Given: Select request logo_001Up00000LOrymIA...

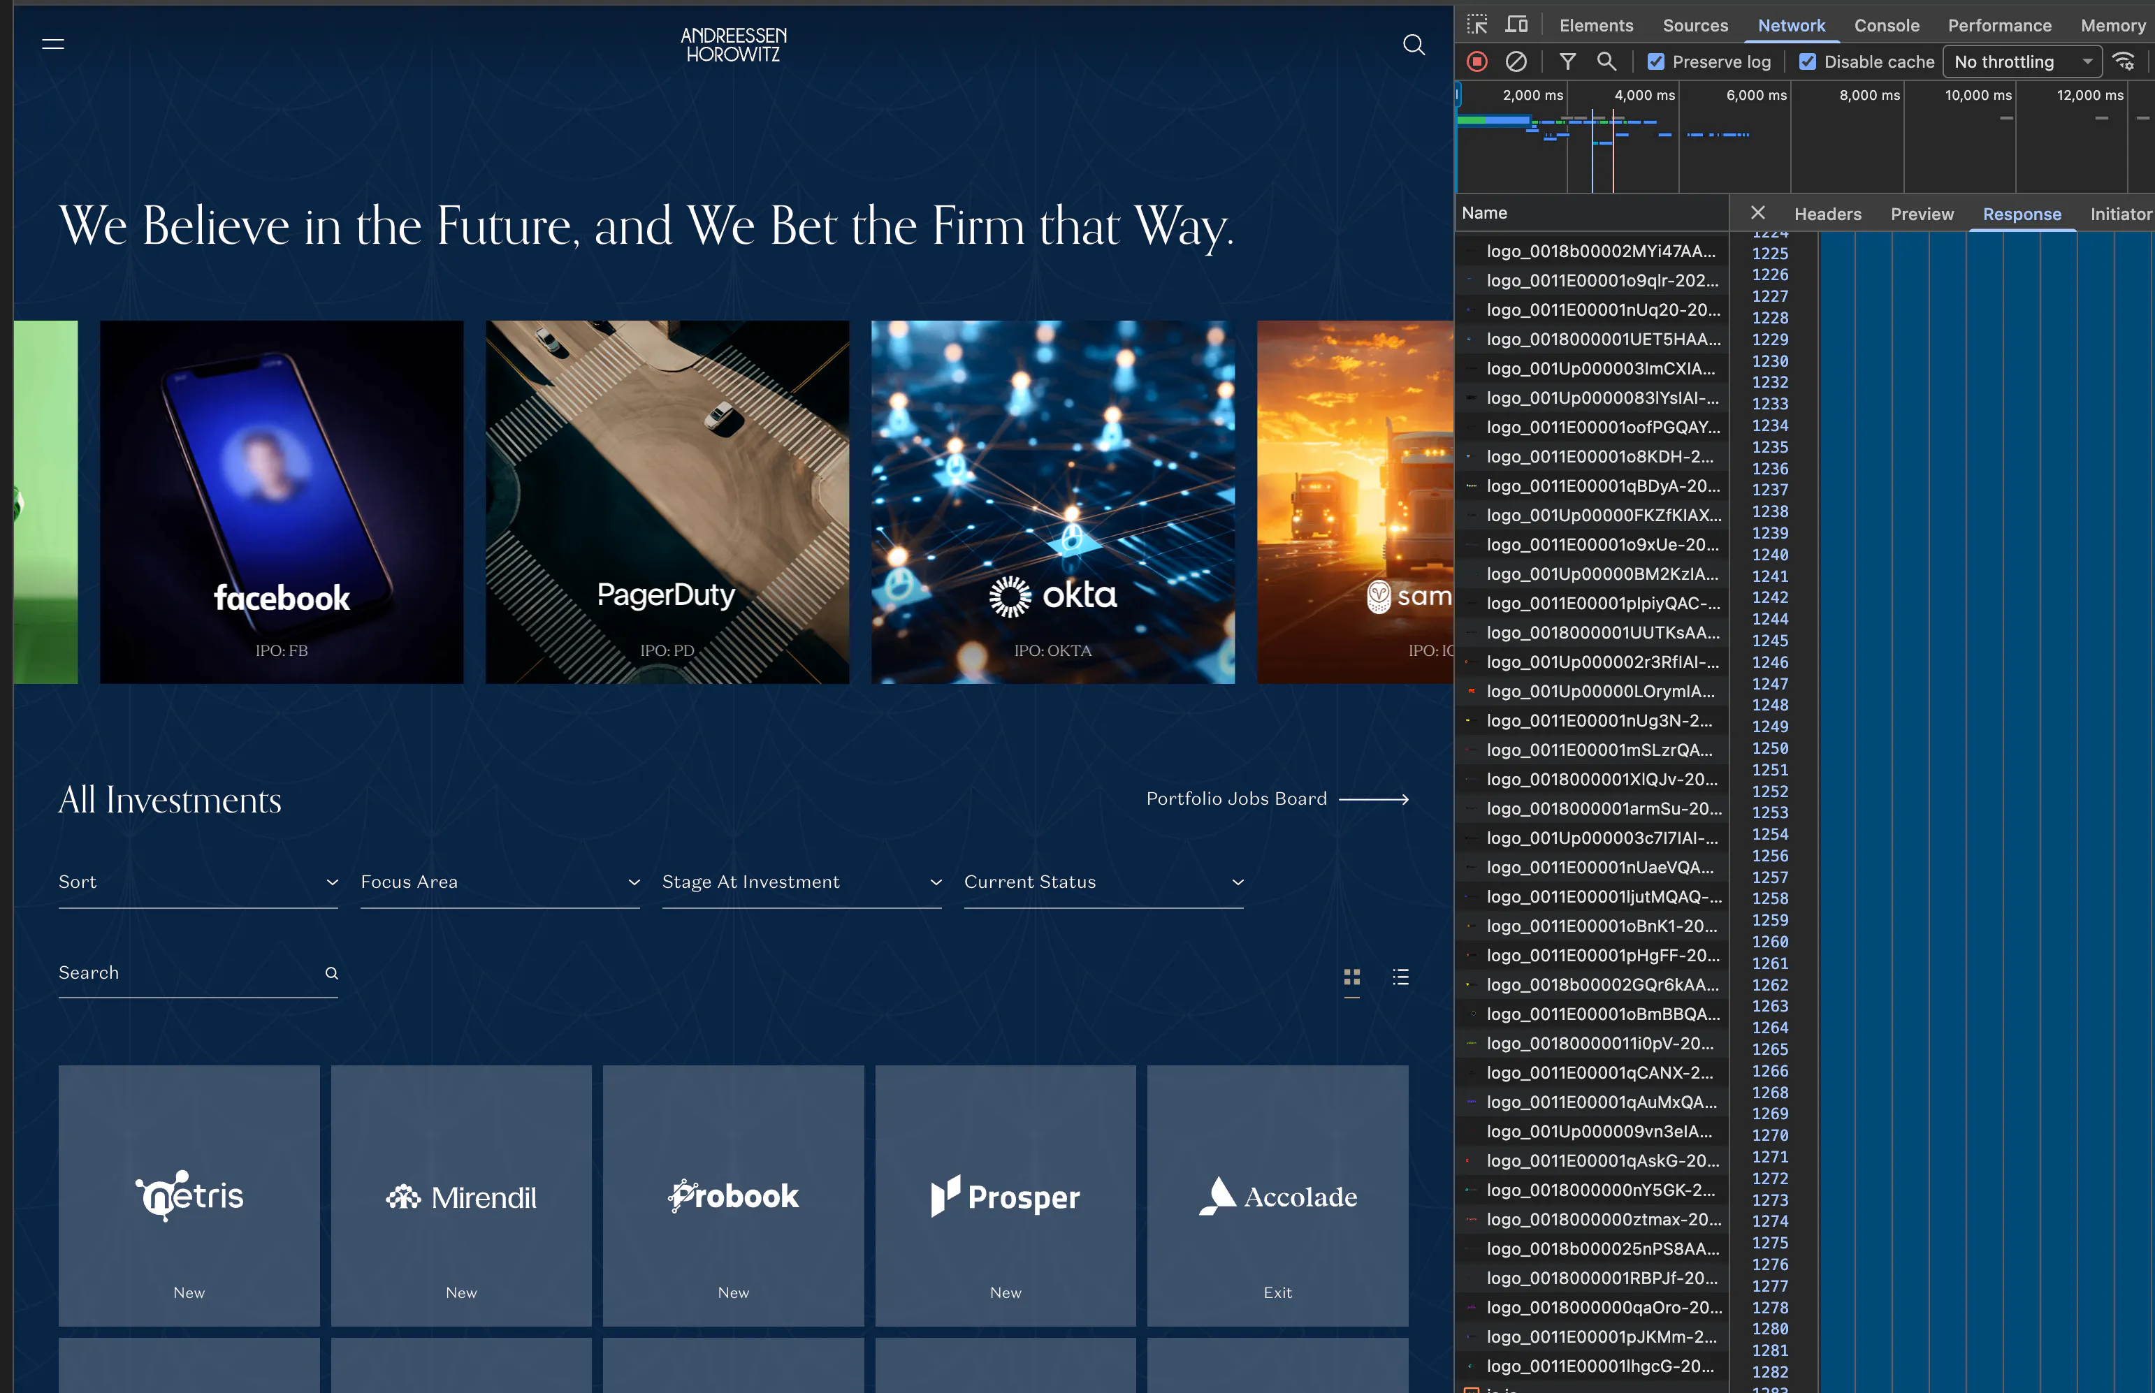Looking at the screenshot, I should [1592, 691].
